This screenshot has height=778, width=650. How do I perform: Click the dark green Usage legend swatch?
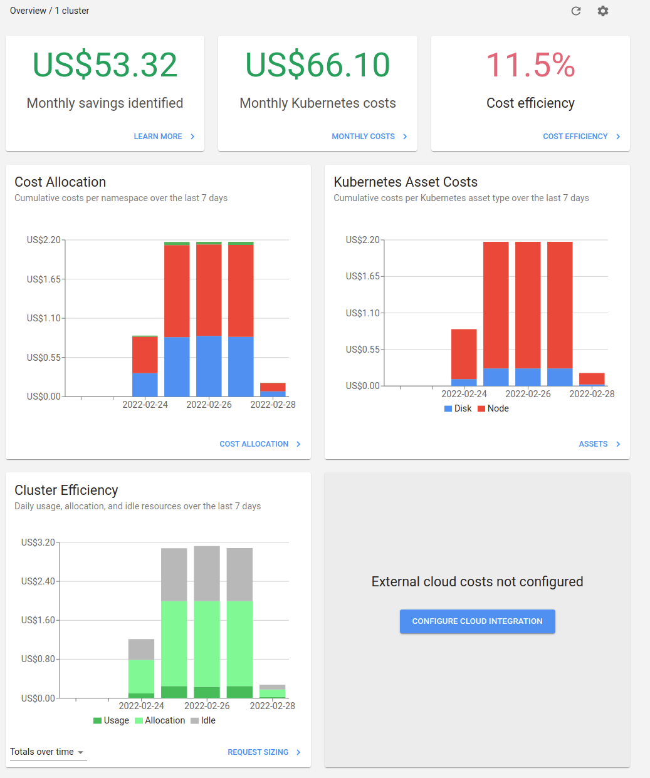pos(97,721)
